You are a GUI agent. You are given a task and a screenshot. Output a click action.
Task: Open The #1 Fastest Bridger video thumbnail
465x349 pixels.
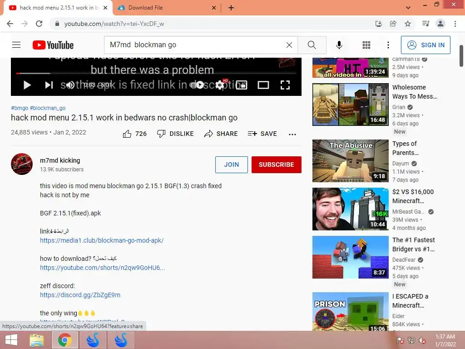[x=350, y=257]
